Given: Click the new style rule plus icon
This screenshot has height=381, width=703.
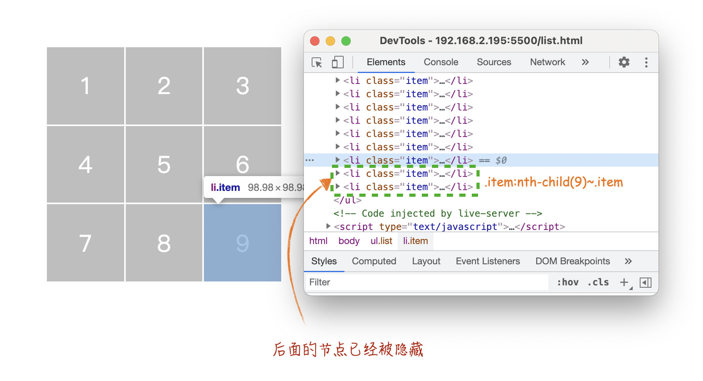Looking at the screenshot, I should 623,282.
